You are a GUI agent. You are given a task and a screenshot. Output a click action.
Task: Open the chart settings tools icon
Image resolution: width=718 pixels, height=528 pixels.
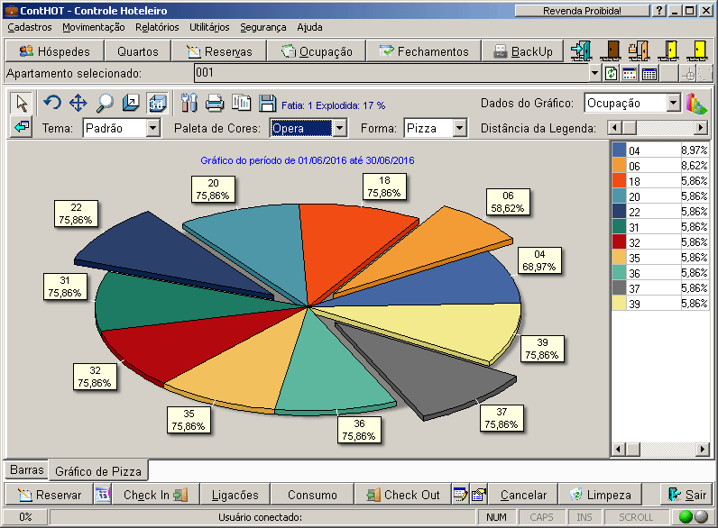point(189,103)
